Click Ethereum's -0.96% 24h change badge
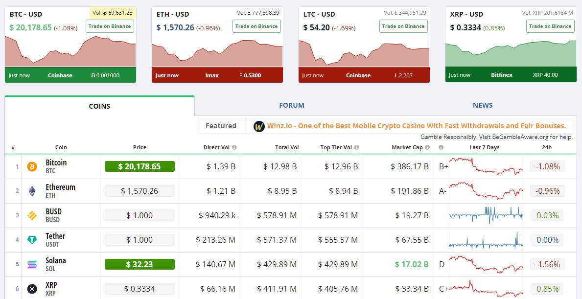 (547, 191)
